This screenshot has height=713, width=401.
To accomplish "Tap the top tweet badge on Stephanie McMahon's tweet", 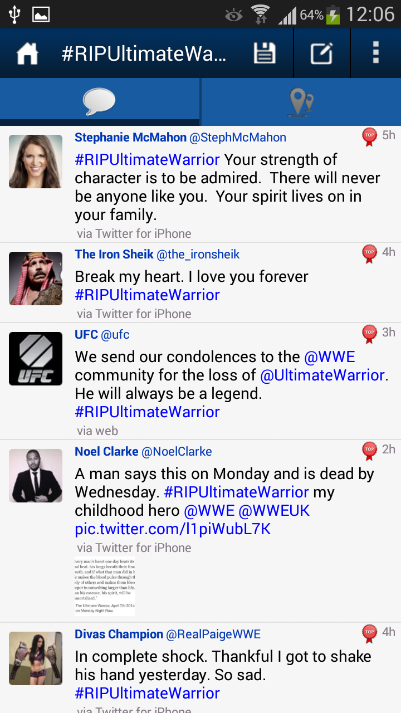I will click(x=369, y=136).
